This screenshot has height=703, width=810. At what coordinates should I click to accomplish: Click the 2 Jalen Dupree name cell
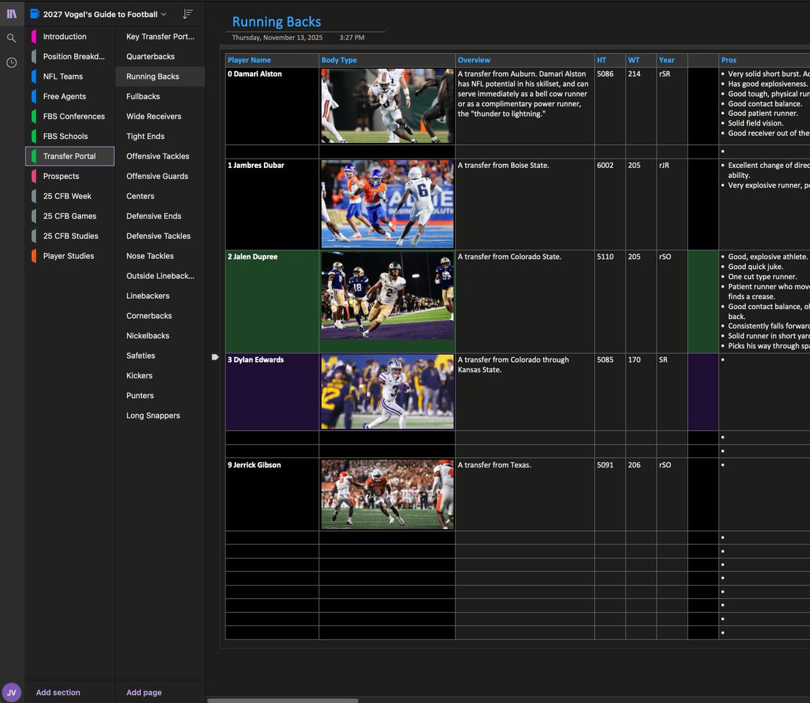[x=272, y=302]
